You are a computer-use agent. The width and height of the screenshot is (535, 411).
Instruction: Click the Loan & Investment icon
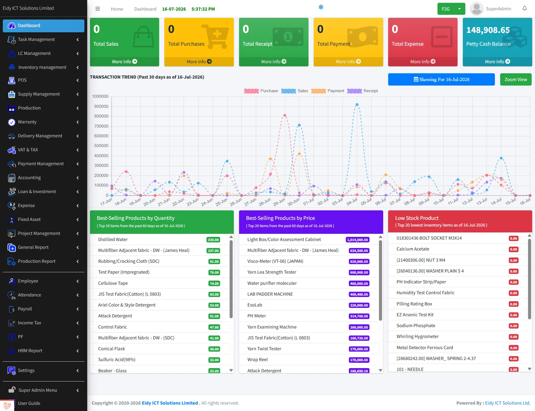pyautogui.click(x=11, y=192)
